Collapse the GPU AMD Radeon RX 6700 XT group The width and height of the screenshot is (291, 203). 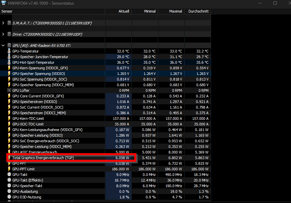pyautogui.click(x=3, y=45)
